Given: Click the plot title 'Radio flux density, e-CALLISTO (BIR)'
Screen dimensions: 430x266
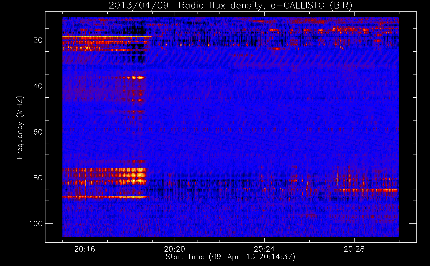Looking at the screenshot, I should pyautogui.click(x=265, y=6).
